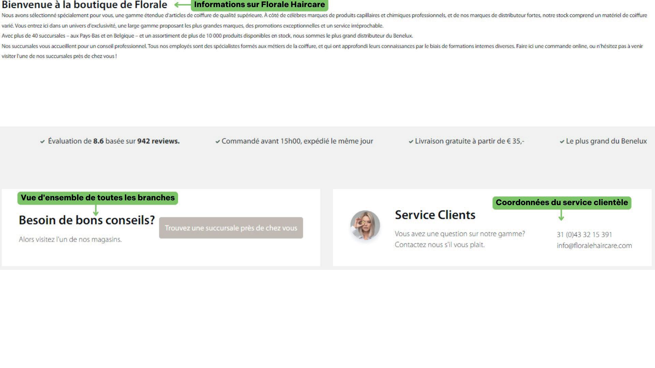Click the checkmark beside Livraison gratuite
This screenshot has height=368, width=655.
pos(411,141)
